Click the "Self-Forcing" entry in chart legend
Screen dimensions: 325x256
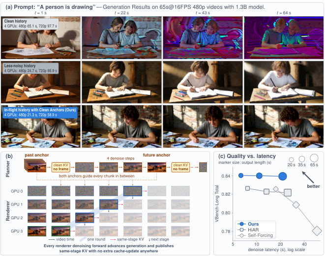pyautogui.click(x=255, y=235)
